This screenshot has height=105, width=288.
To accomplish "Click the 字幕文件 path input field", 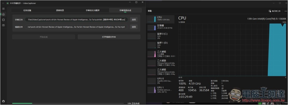I will coord(76,20).
